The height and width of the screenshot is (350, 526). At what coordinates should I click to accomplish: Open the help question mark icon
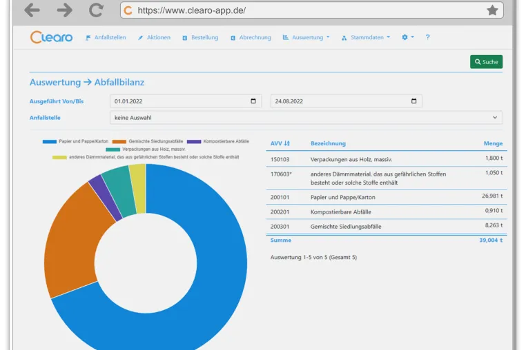point(427,37)
